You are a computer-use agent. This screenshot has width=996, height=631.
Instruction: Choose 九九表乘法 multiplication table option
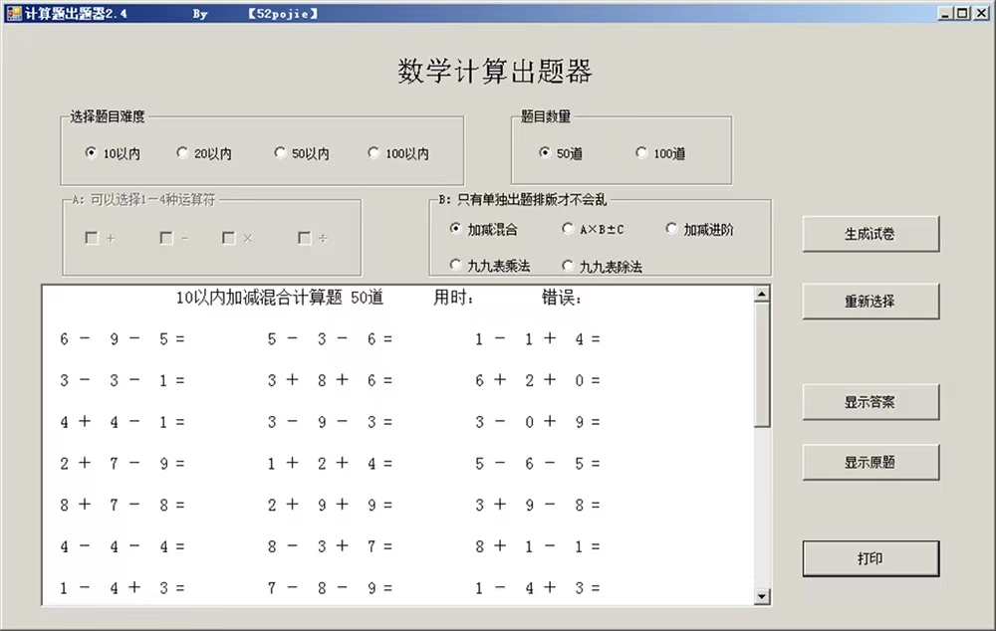455,266
